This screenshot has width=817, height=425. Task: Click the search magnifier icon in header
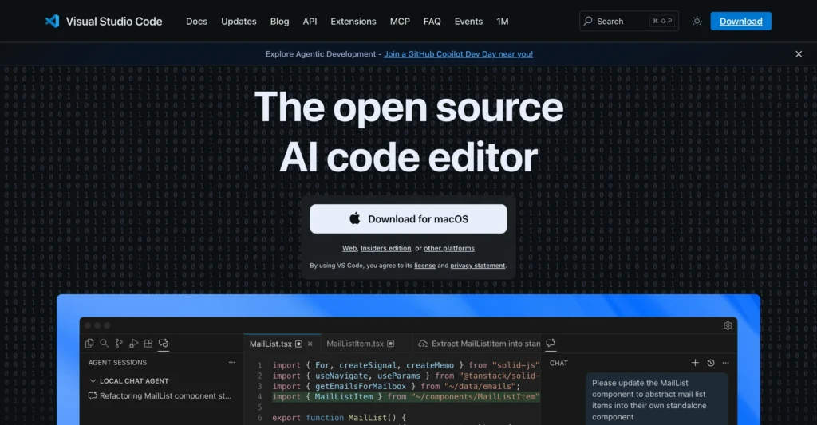(x=588, y=21)
